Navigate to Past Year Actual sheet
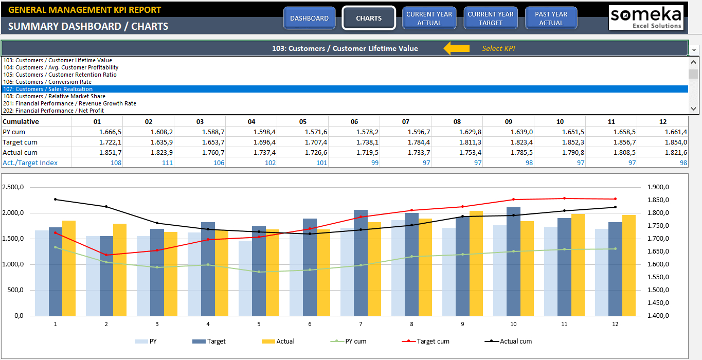Viewport: 702px width, 360px height. [x=551, y=18]
